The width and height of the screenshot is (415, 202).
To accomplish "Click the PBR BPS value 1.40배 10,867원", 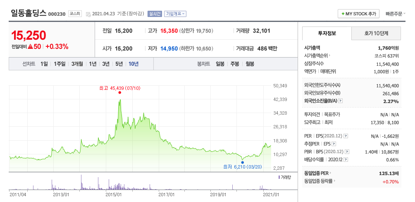I will click(x=382, y=152).
